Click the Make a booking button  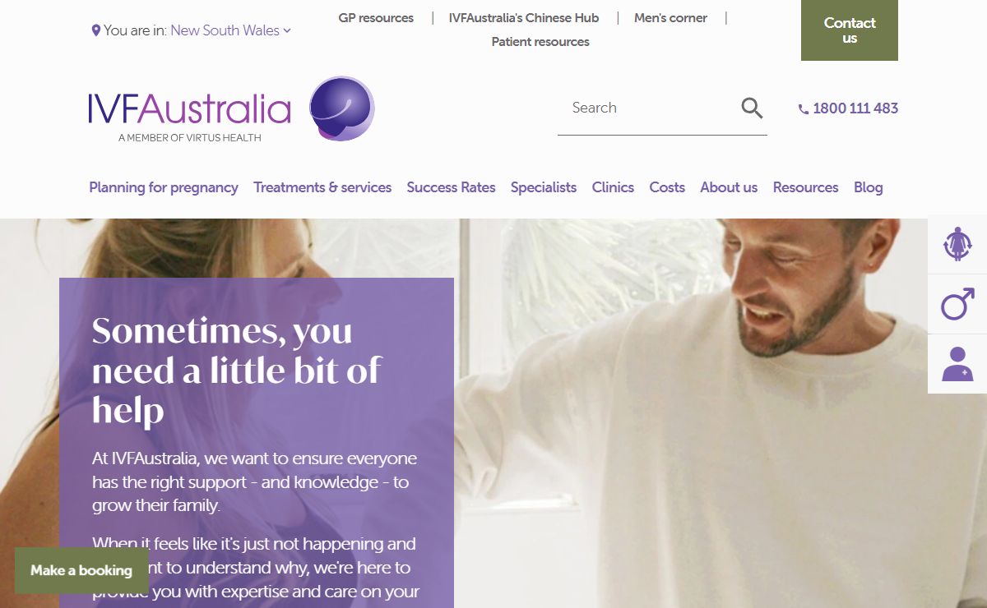pyautogui.click(x=81, y=570)
